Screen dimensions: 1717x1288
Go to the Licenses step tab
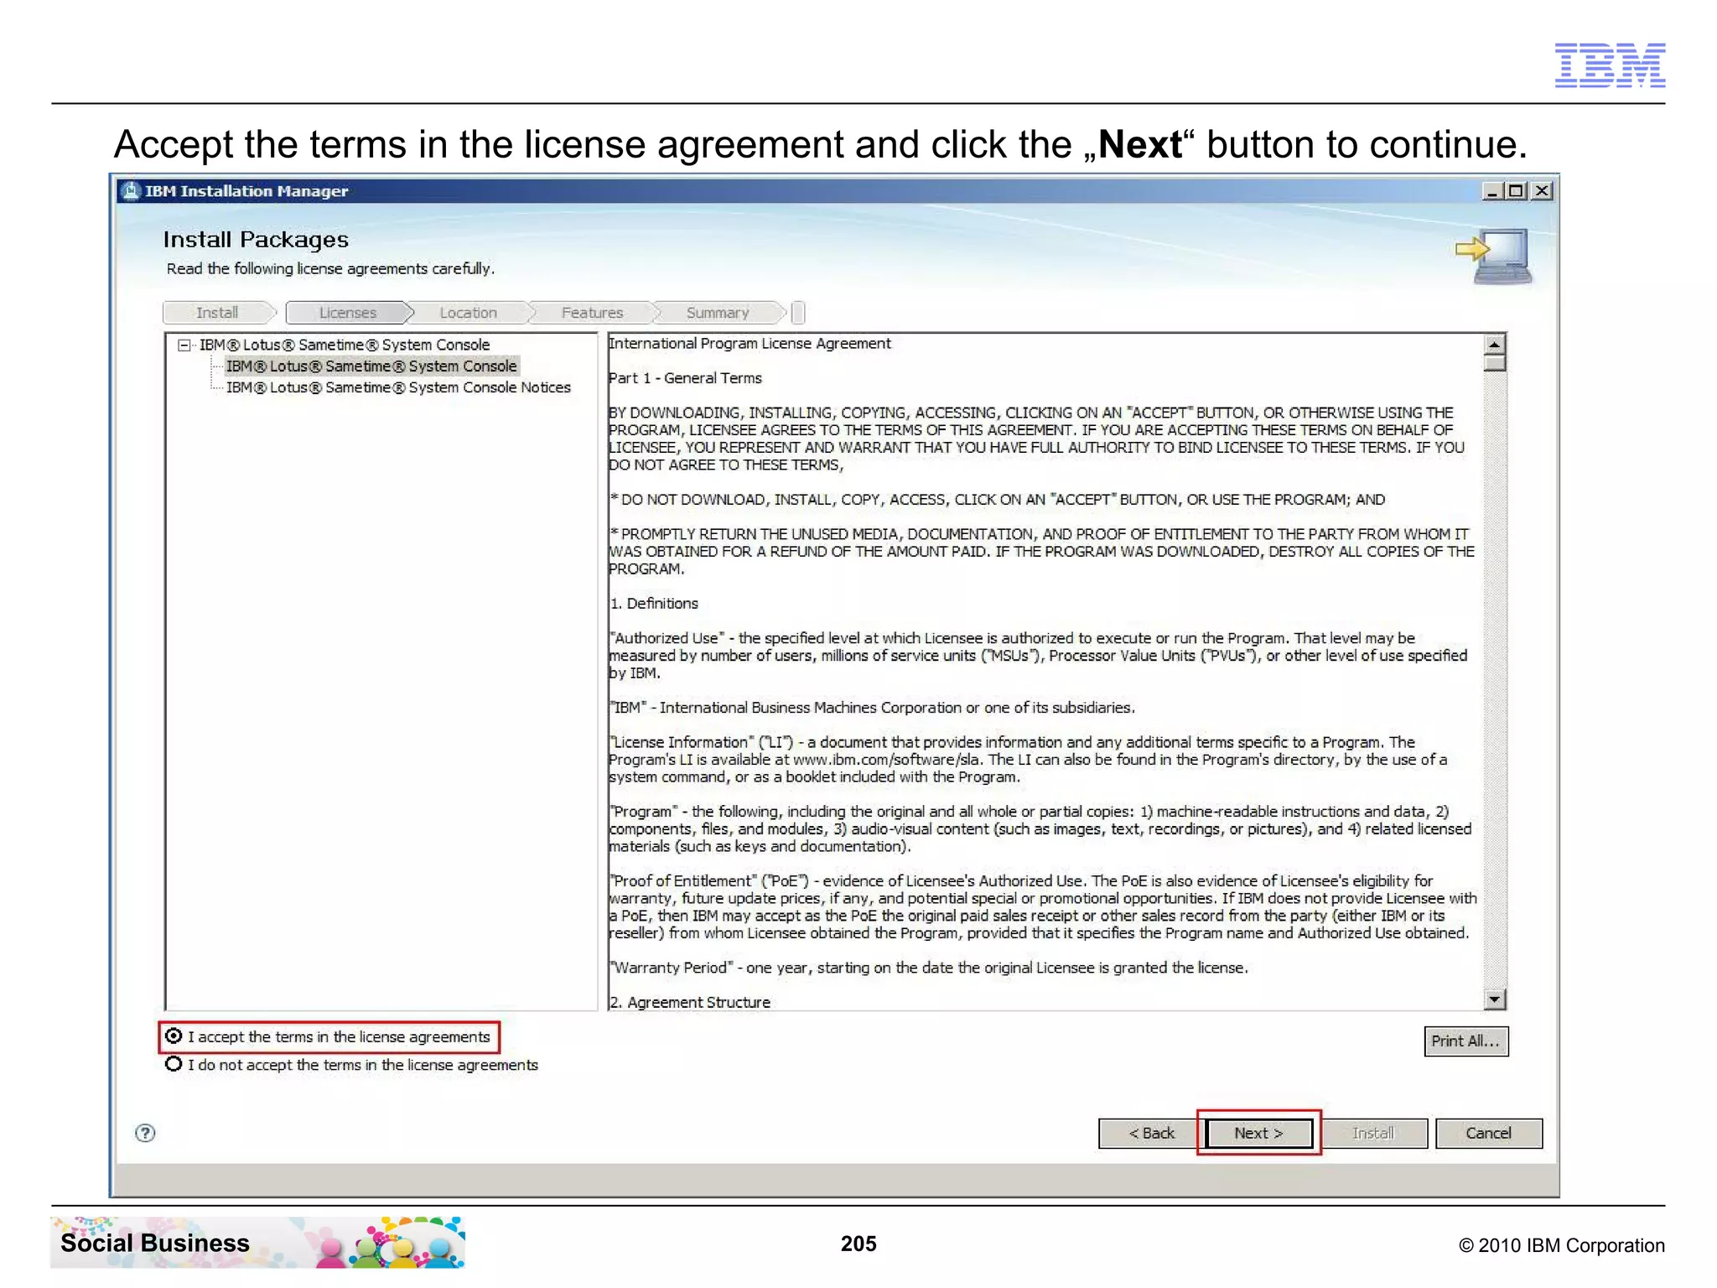coord(348,313)
